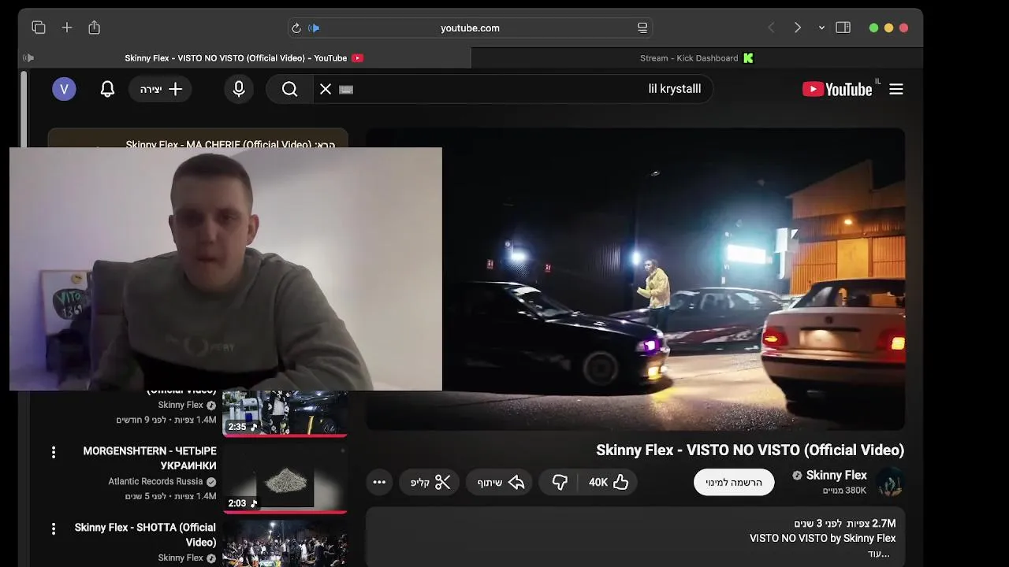Start voice search with microphone
Viewport: 1009px width, 567px height.
[239, 89]
